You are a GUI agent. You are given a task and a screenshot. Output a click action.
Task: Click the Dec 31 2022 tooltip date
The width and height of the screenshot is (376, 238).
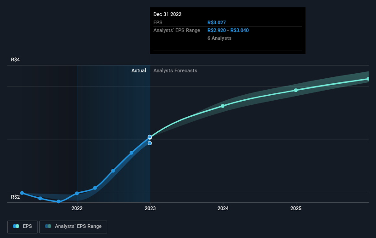pos(167,14)
